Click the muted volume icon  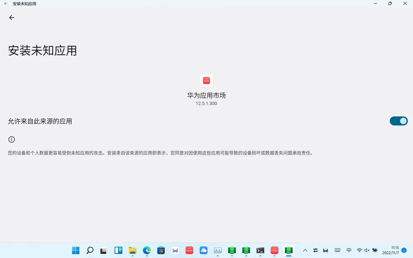367,250
